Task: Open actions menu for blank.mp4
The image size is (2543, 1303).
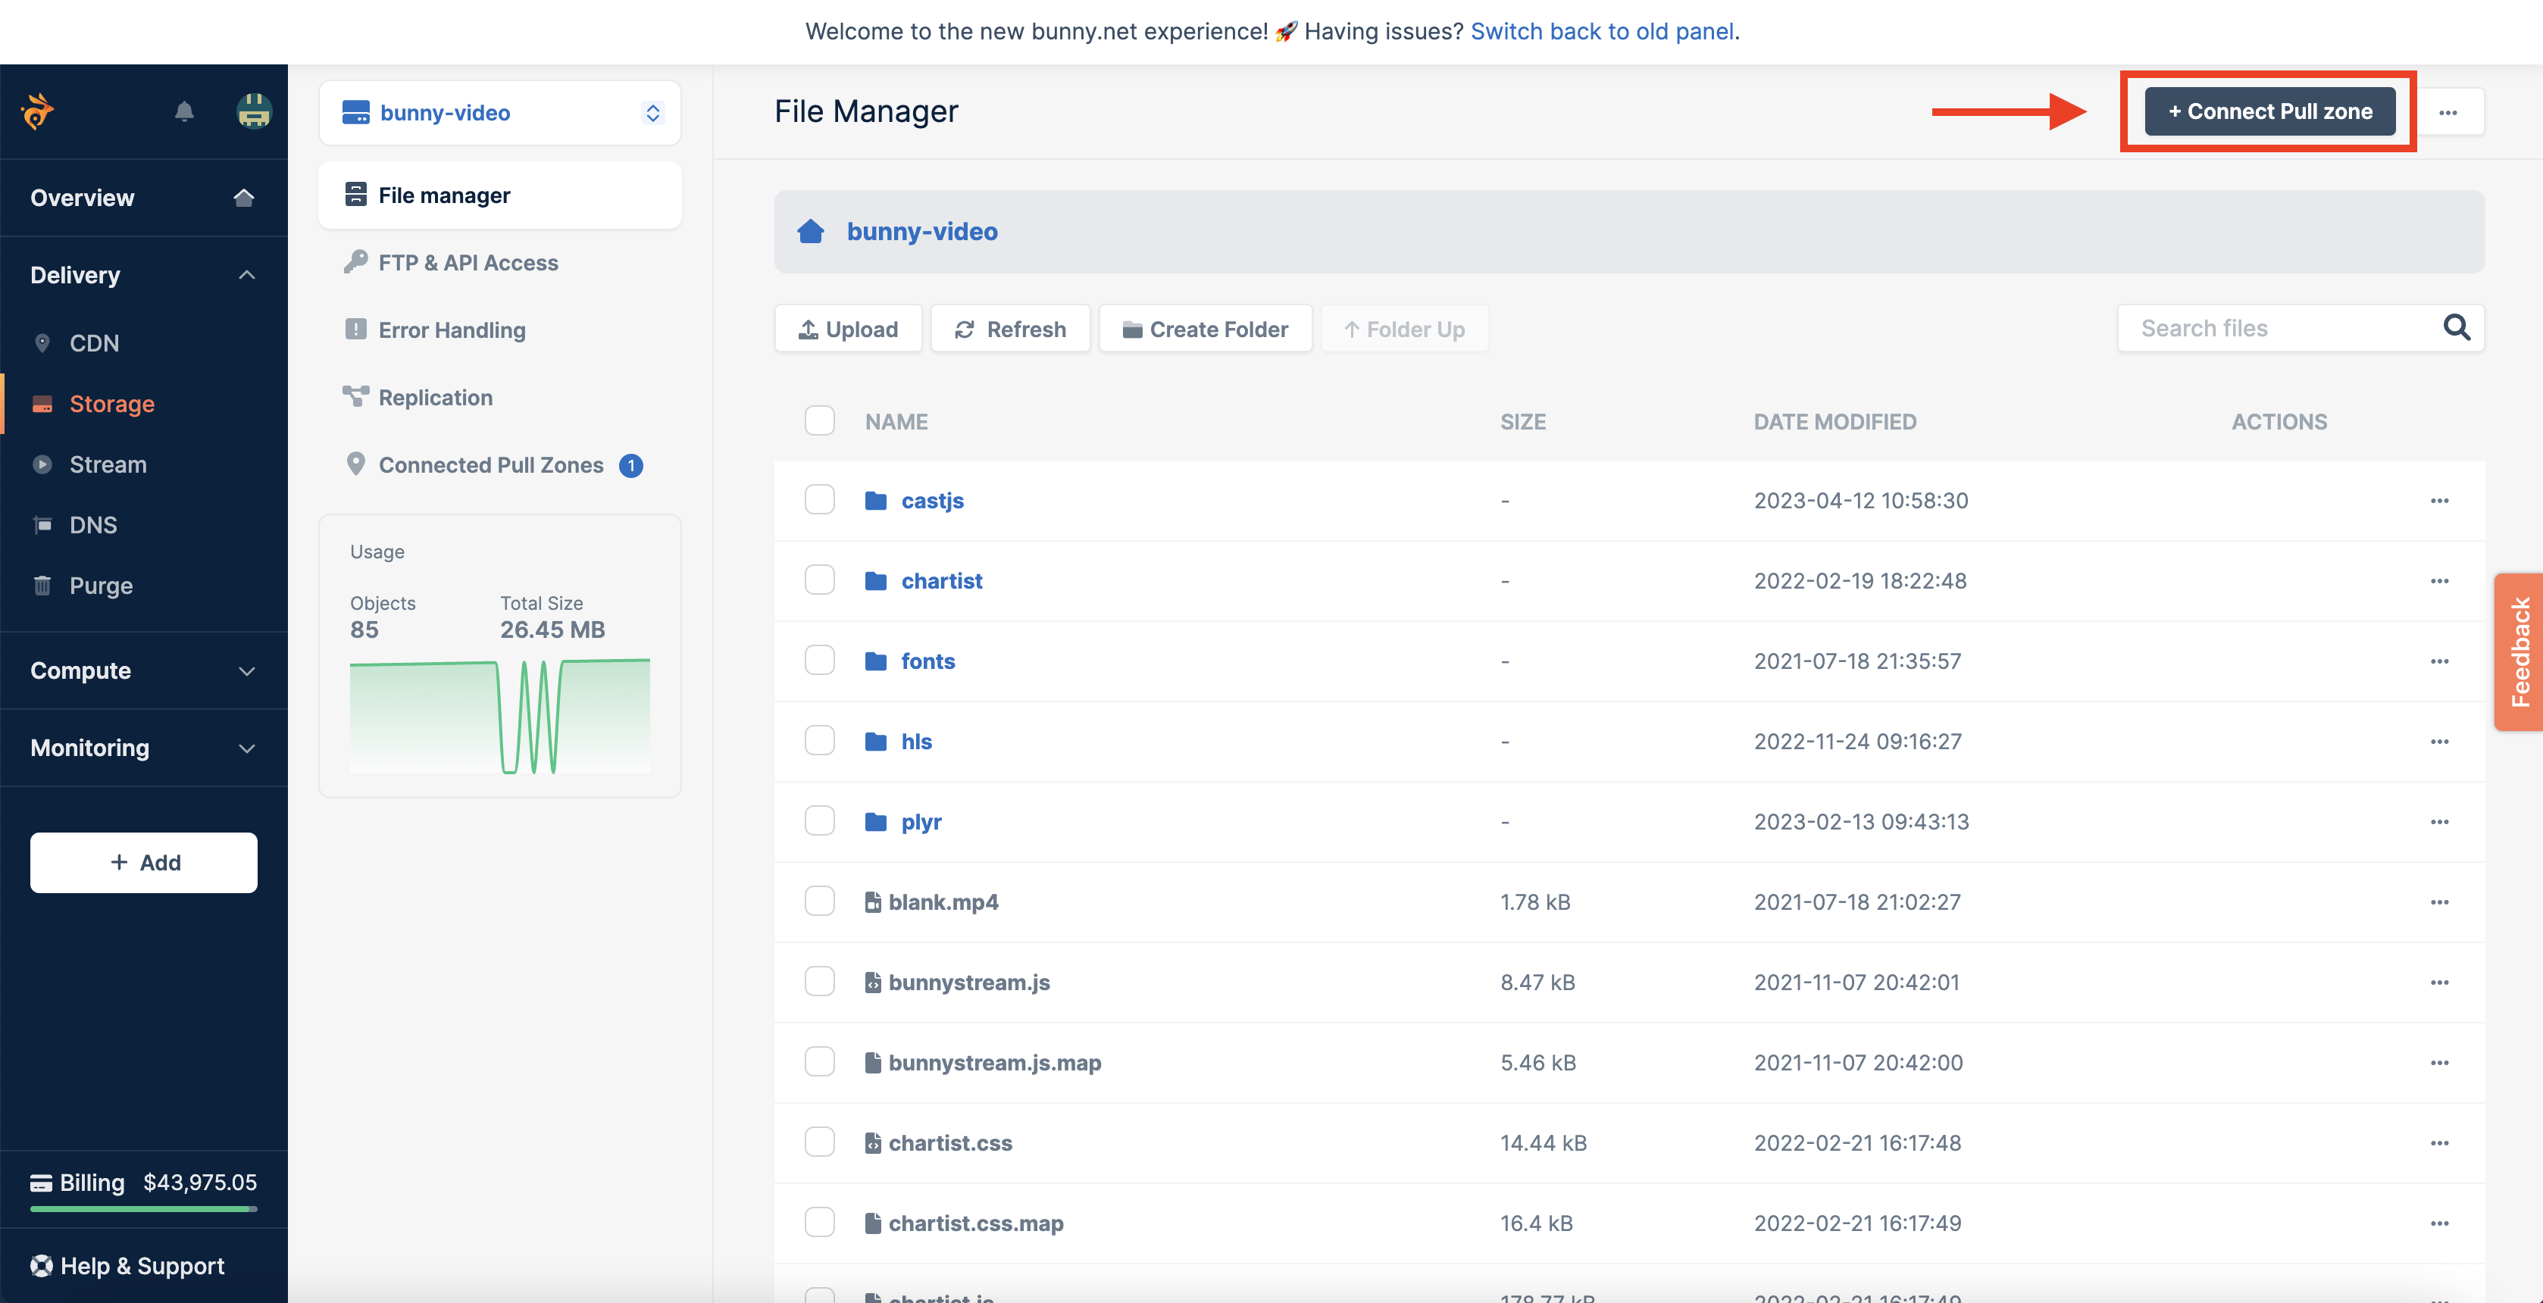Action: (x=2439, y=902)
